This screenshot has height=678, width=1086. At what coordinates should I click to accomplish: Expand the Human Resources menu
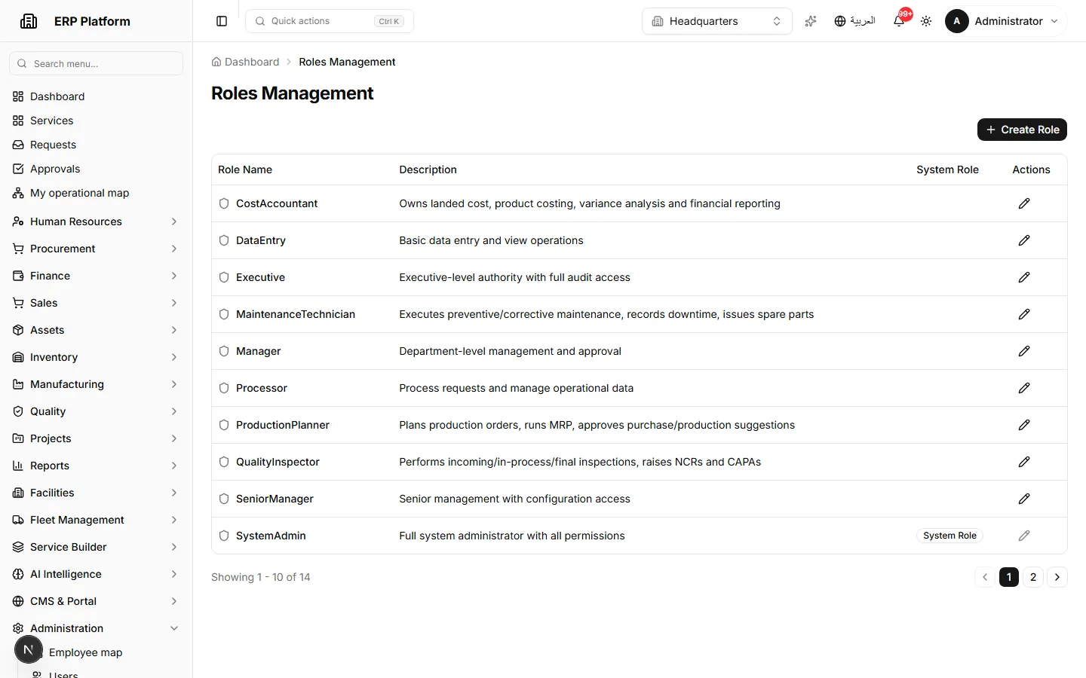tap(97, 221)
